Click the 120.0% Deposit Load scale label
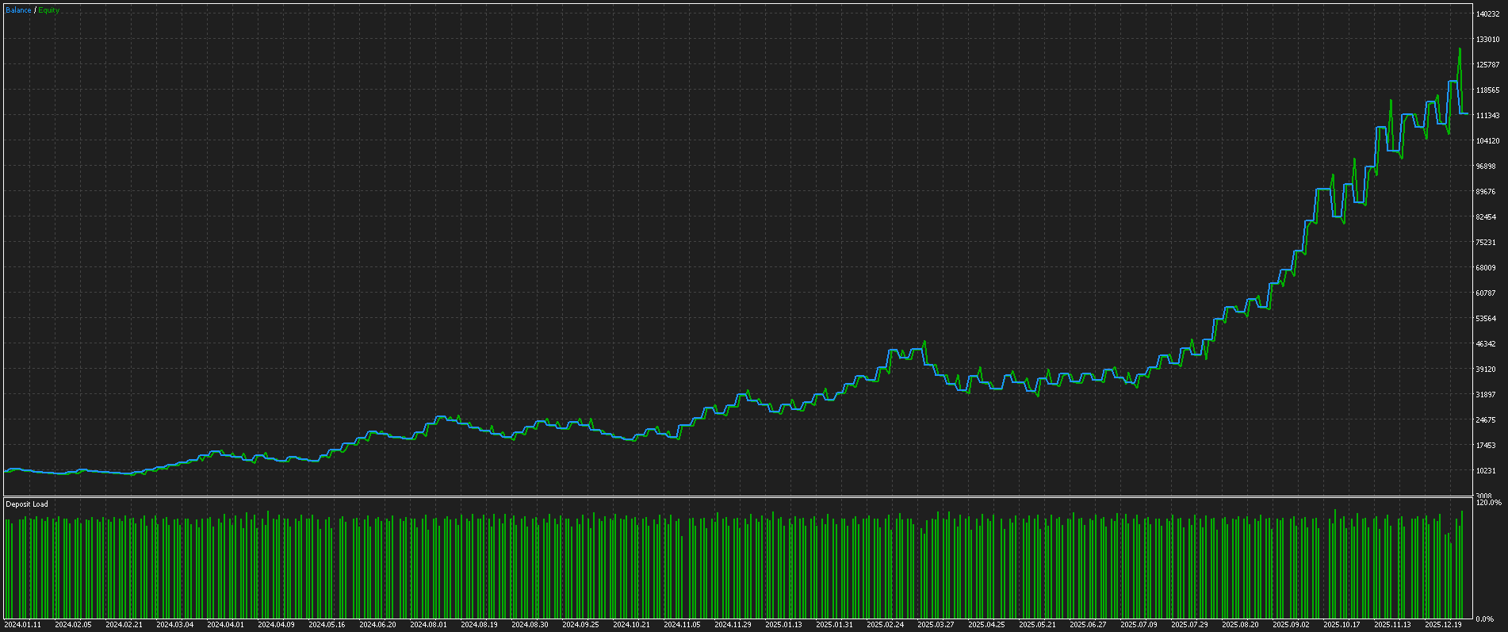1508x632 pixels. click(1488, 503)
